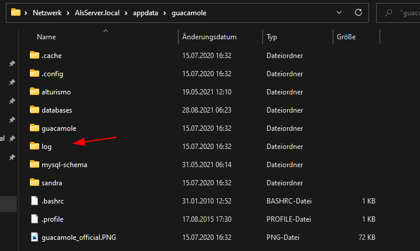Select the .bashrc file icon

pos(35,201)
